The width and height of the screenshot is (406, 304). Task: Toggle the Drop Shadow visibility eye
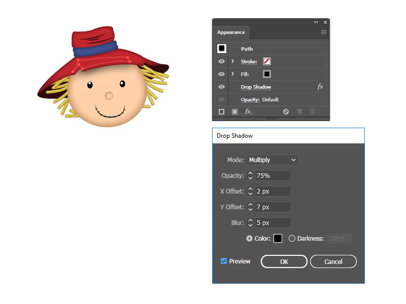click(222, 87)
